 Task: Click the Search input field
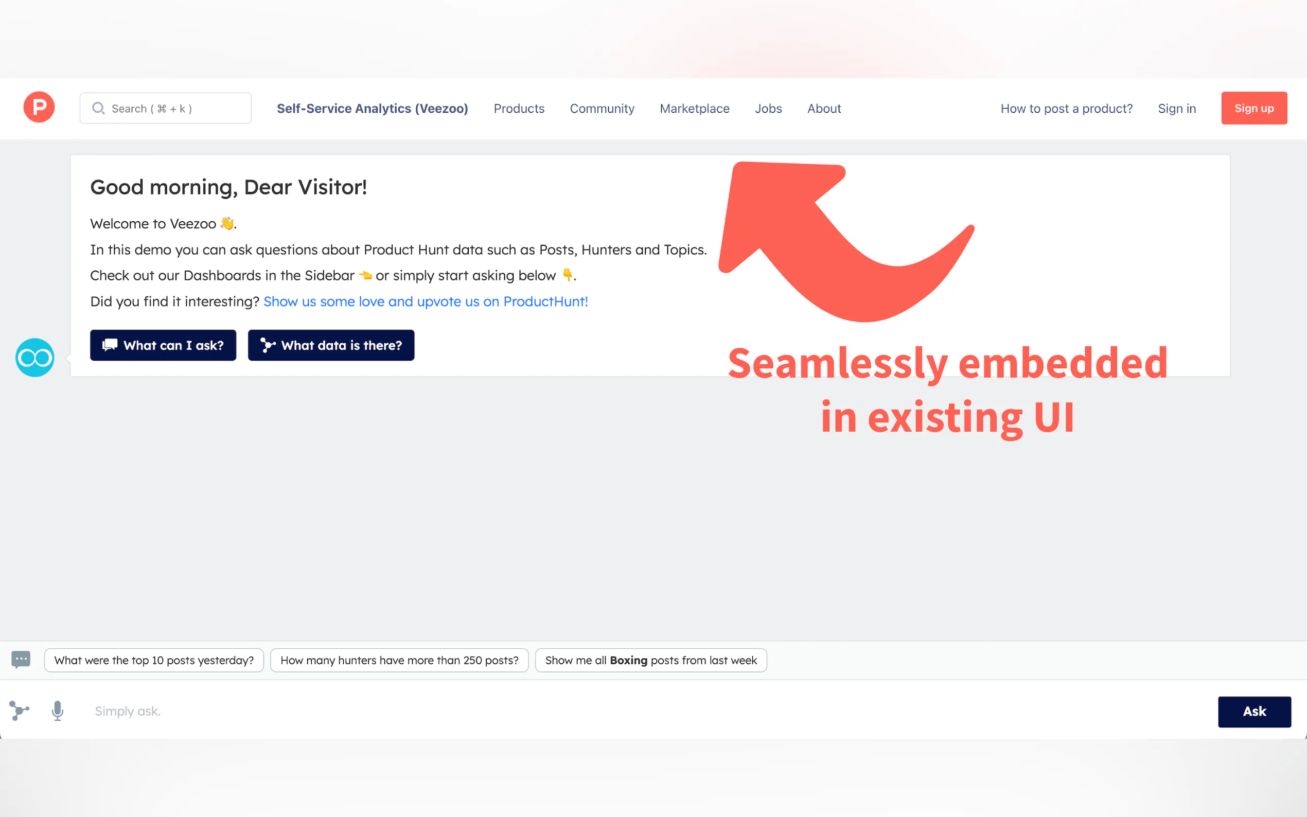point(173,109)
